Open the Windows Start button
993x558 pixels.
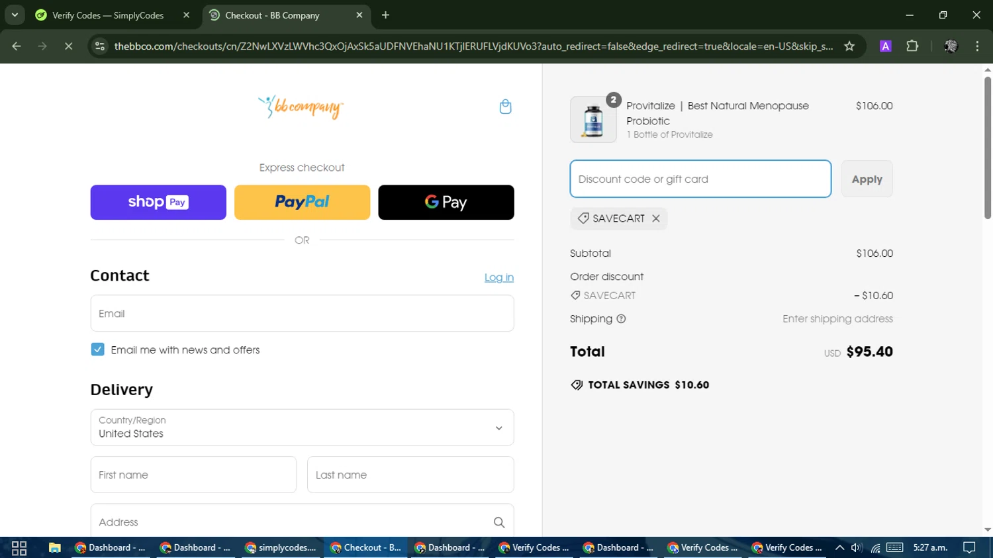click(x=19, y=548)
